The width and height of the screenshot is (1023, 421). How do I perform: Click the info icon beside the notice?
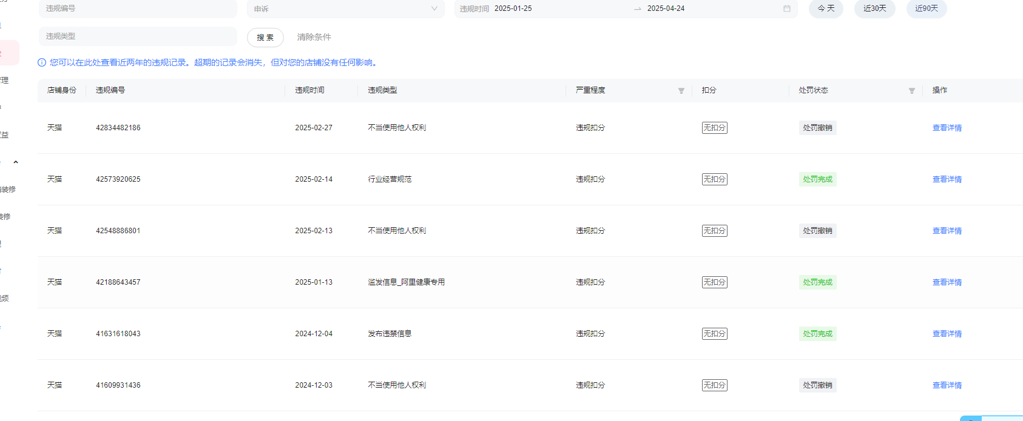point(42,62)
